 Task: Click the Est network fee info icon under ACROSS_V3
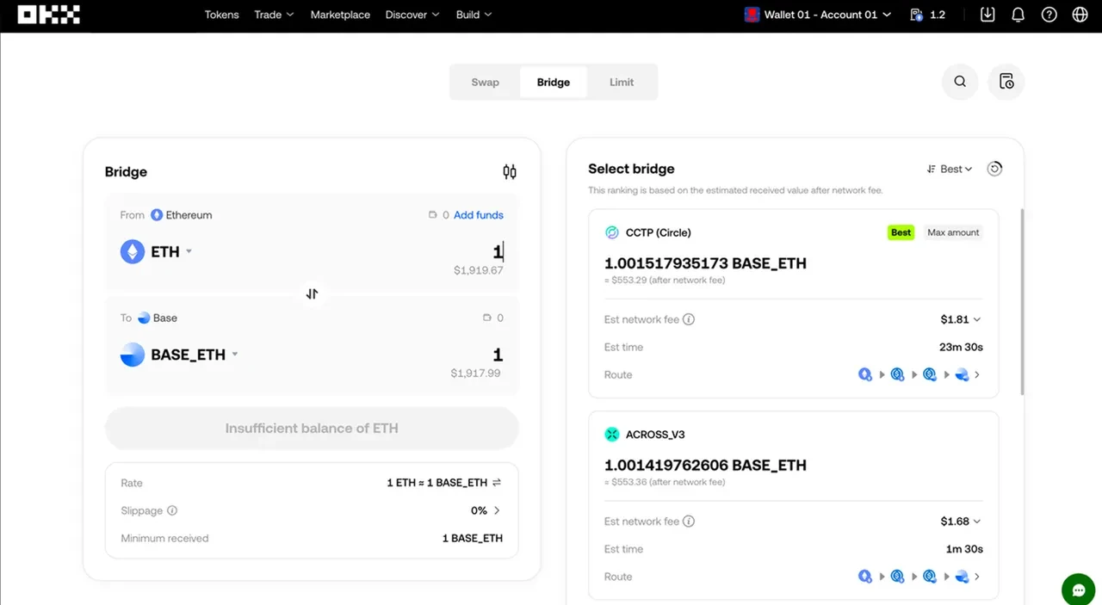click(689, 522)
